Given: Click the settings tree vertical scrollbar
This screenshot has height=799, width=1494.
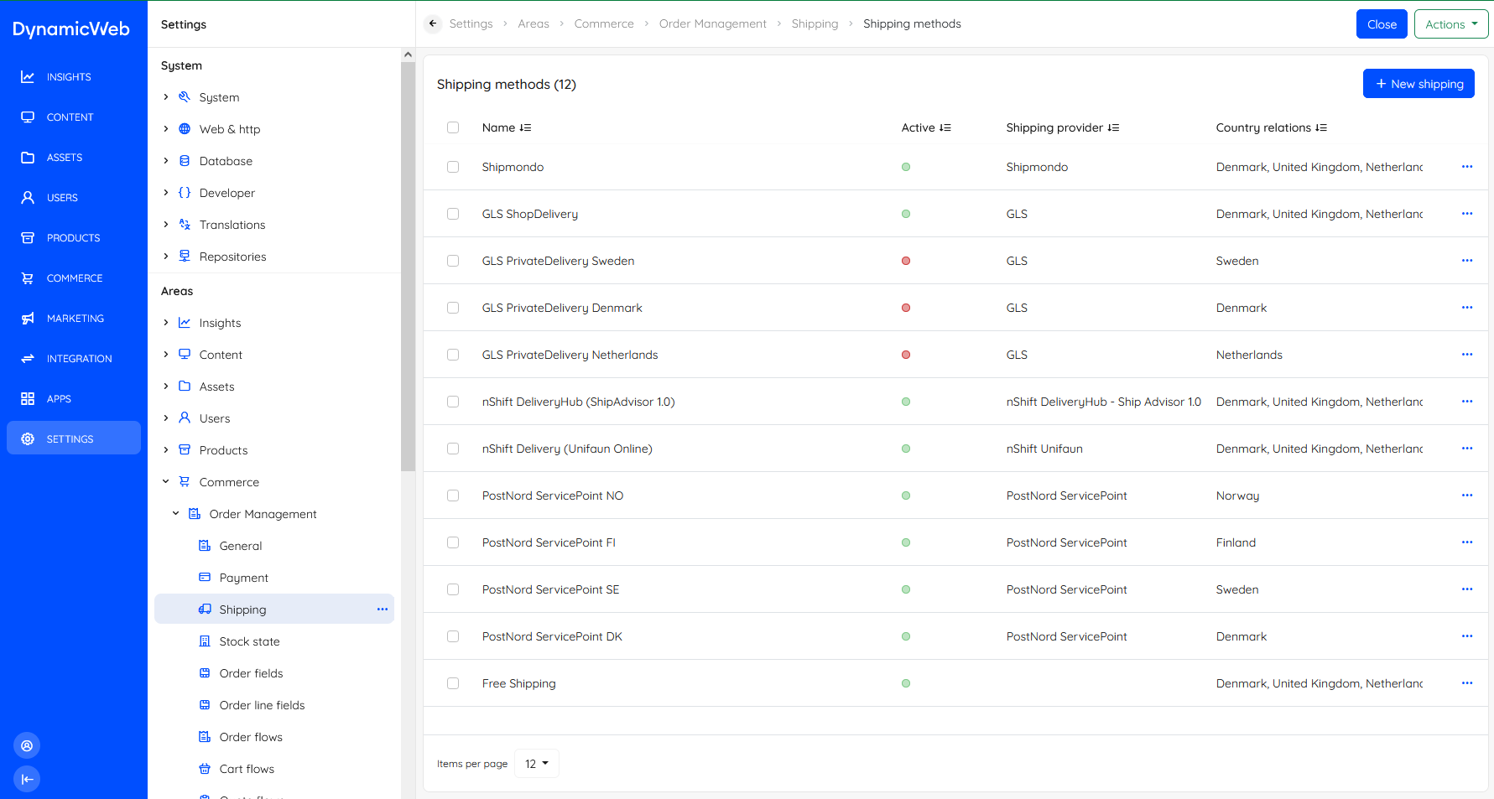Looking at the screenshot, I should click(408, 267).
